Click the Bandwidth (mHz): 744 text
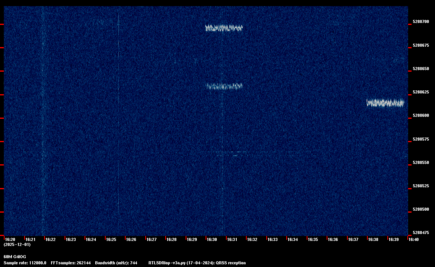The width and height of the screenshot is (435, 267). pos(116,263)
